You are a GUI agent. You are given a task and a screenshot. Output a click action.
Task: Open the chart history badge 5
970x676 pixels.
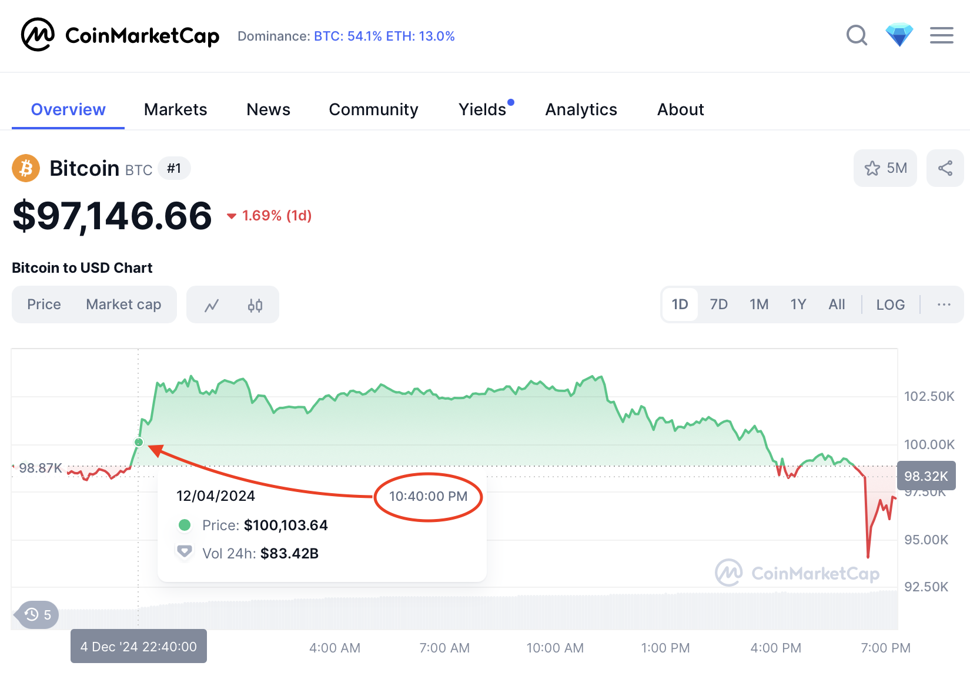pos(38,615)
